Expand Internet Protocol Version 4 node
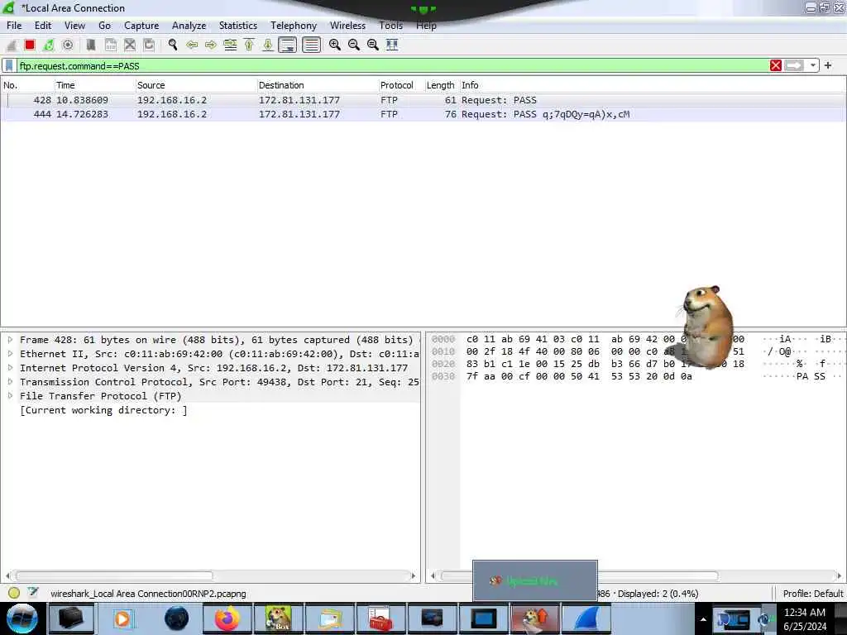This screenshot has width=847, height=635. 10,368
